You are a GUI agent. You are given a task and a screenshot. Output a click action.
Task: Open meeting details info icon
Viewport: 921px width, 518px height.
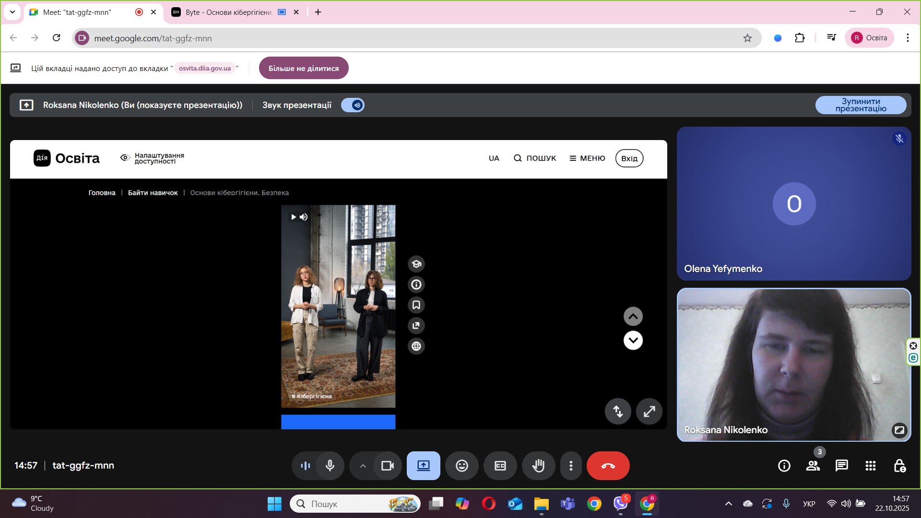[x=784, y=466]
